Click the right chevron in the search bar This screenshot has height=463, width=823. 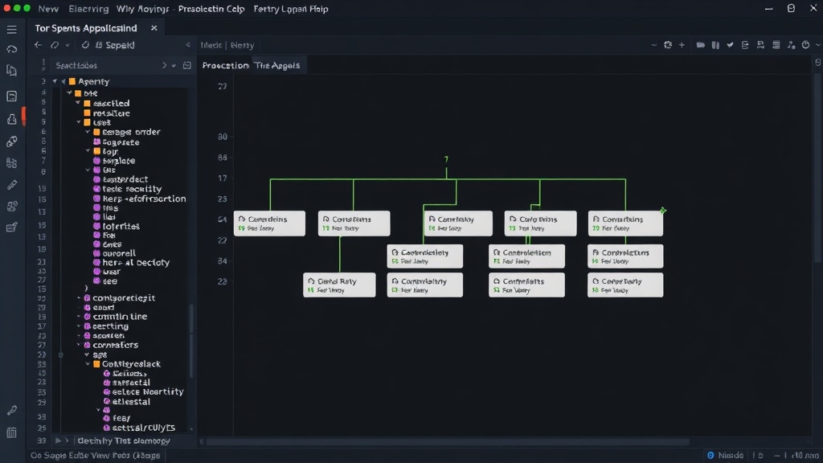[164, 66]
